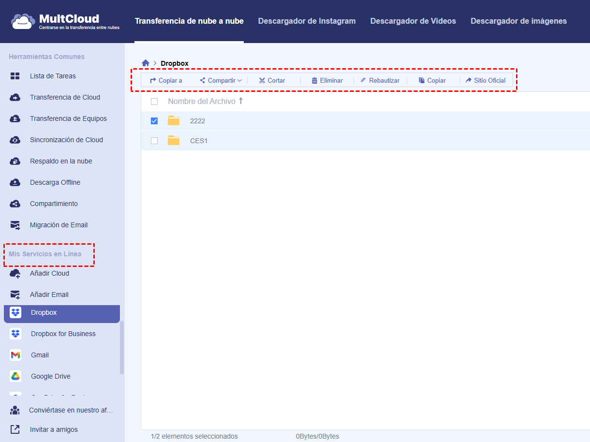This screenshot has width=590, height=442.
Task: Click Invitar a amigos external-link icon
Action: pyautogui.click(x=15, y=429)
